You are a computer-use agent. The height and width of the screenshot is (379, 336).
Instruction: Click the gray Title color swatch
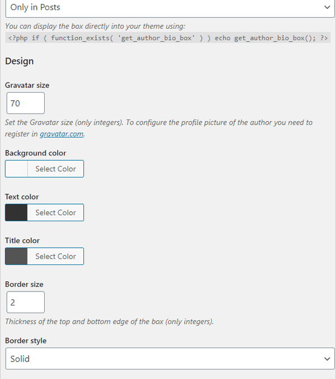(16, 256)
